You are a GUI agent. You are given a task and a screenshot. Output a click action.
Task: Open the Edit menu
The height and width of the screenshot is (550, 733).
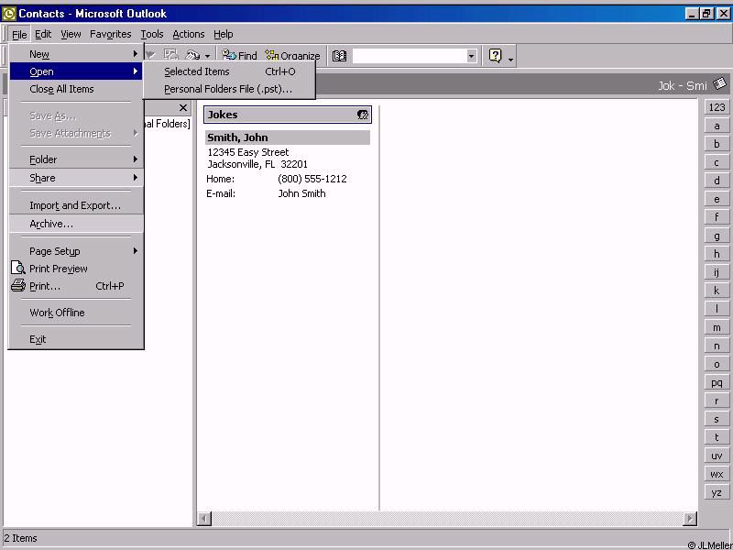[43, 34]
